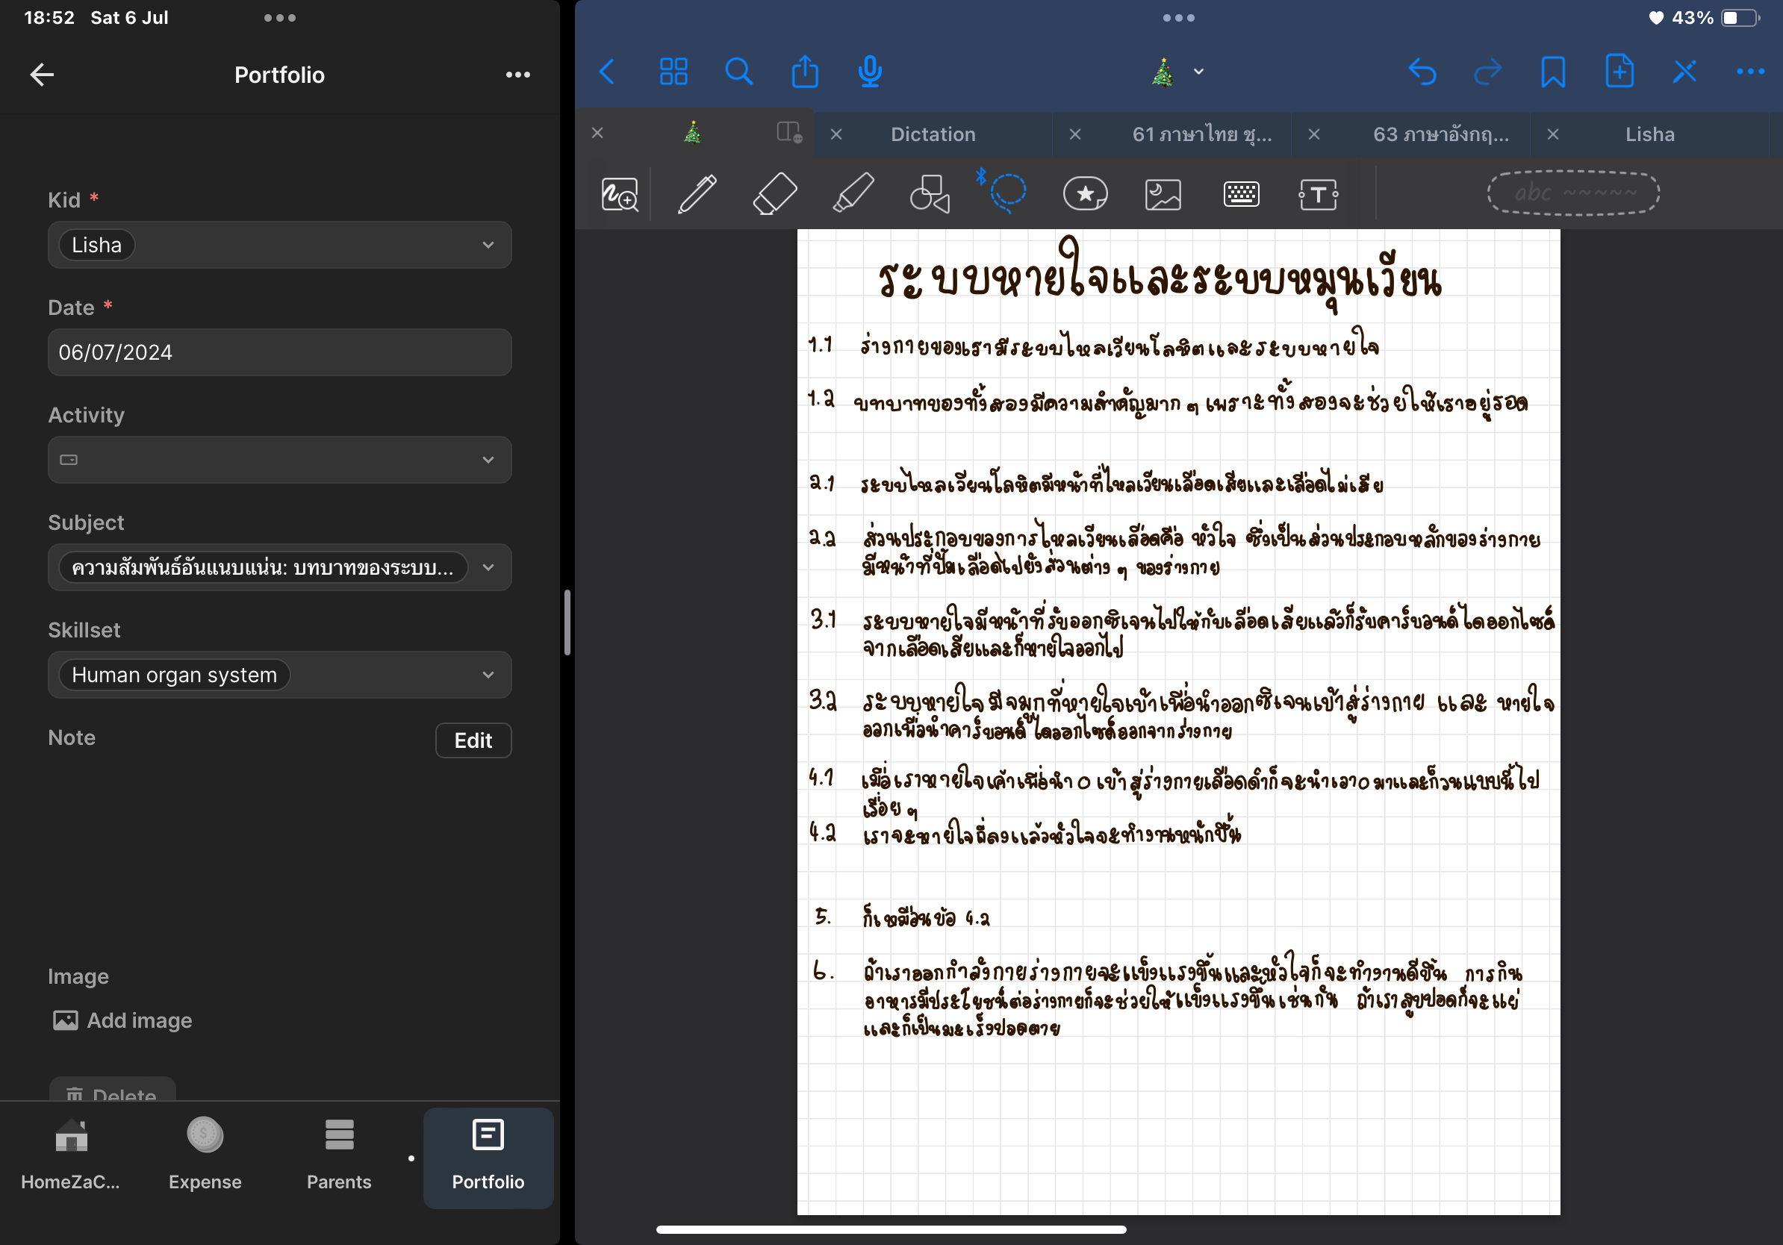The width and height of the screenshot is (1783, 1245).
Task: Select the Text box tool
Action: pyautogui.click(x=1318, y=194)
